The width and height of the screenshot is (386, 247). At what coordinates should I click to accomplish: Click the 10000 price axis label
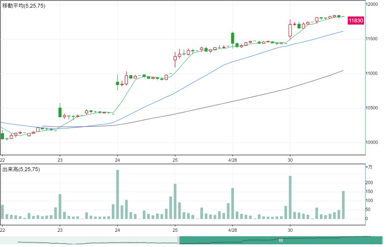click(372, 142)
